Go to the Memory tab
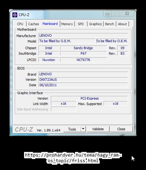 (x=67, y=24)
